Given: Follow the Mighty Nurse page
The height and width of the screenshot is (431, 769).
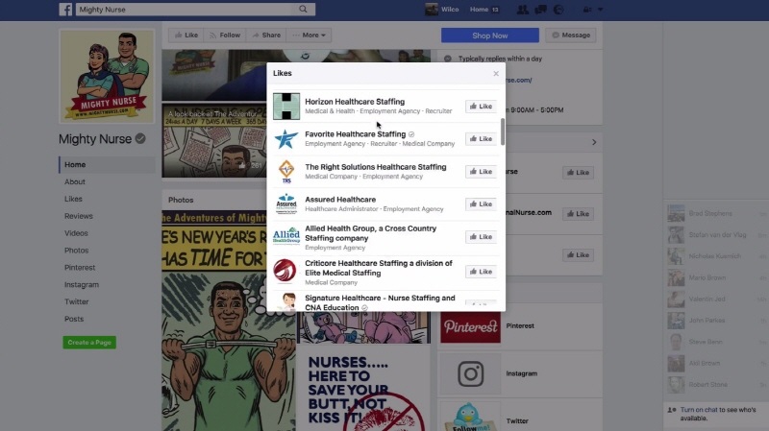Looking at the screenshot, I should 225,36.
